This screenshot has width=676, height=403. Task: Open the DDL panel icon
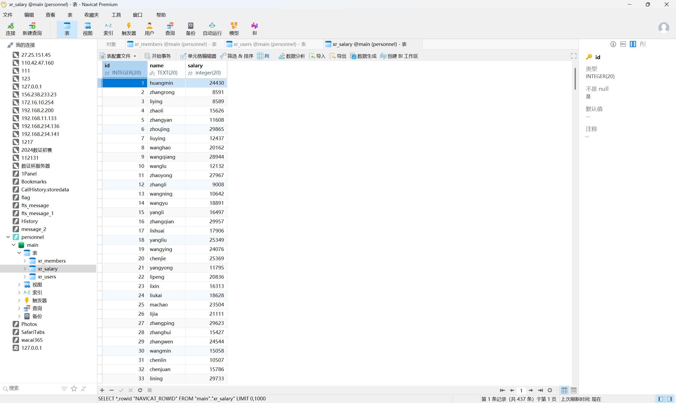623,44
